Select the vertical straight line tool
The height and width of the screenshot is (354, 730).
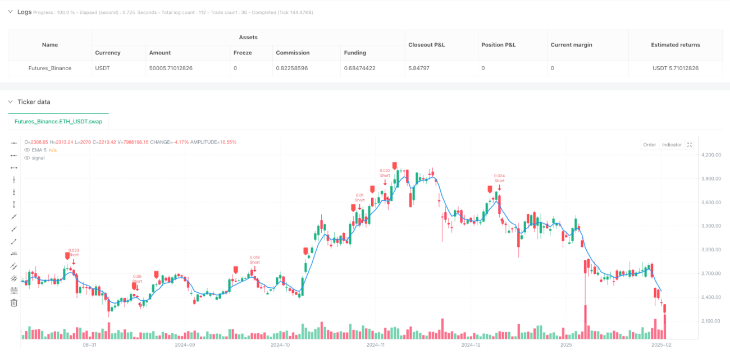coord(14,180)
